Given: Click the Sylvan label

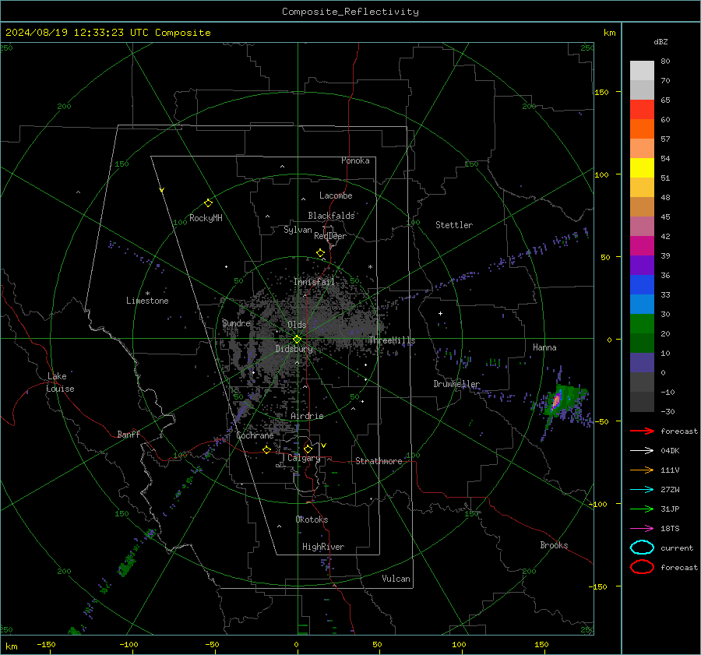Looking at the screenshot, I should pyautogui.click(x=298, y=230).
